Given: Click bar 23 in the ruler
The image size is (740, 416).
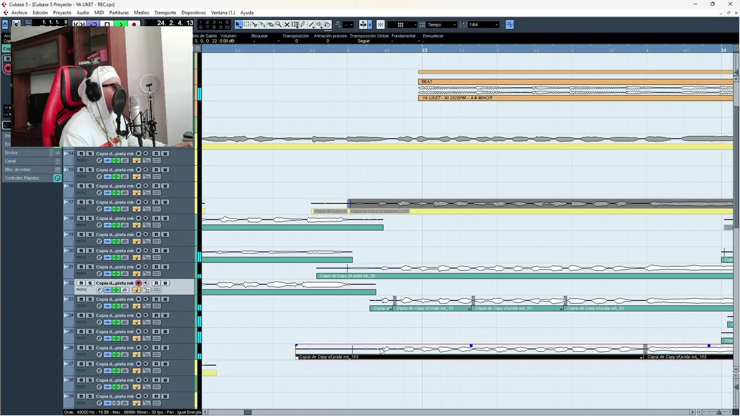Looking at the screenshot, I should click(x=424, y=50).
